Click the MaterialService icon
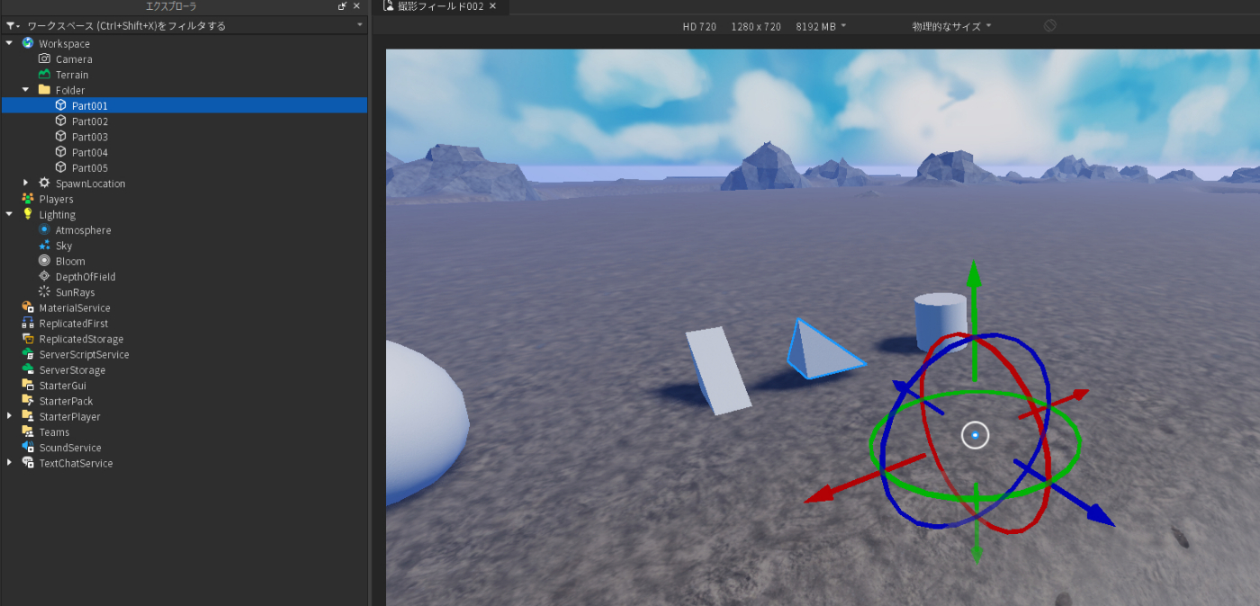The width and height of the screenshot is (1260, 606). [x=28, y=307]
